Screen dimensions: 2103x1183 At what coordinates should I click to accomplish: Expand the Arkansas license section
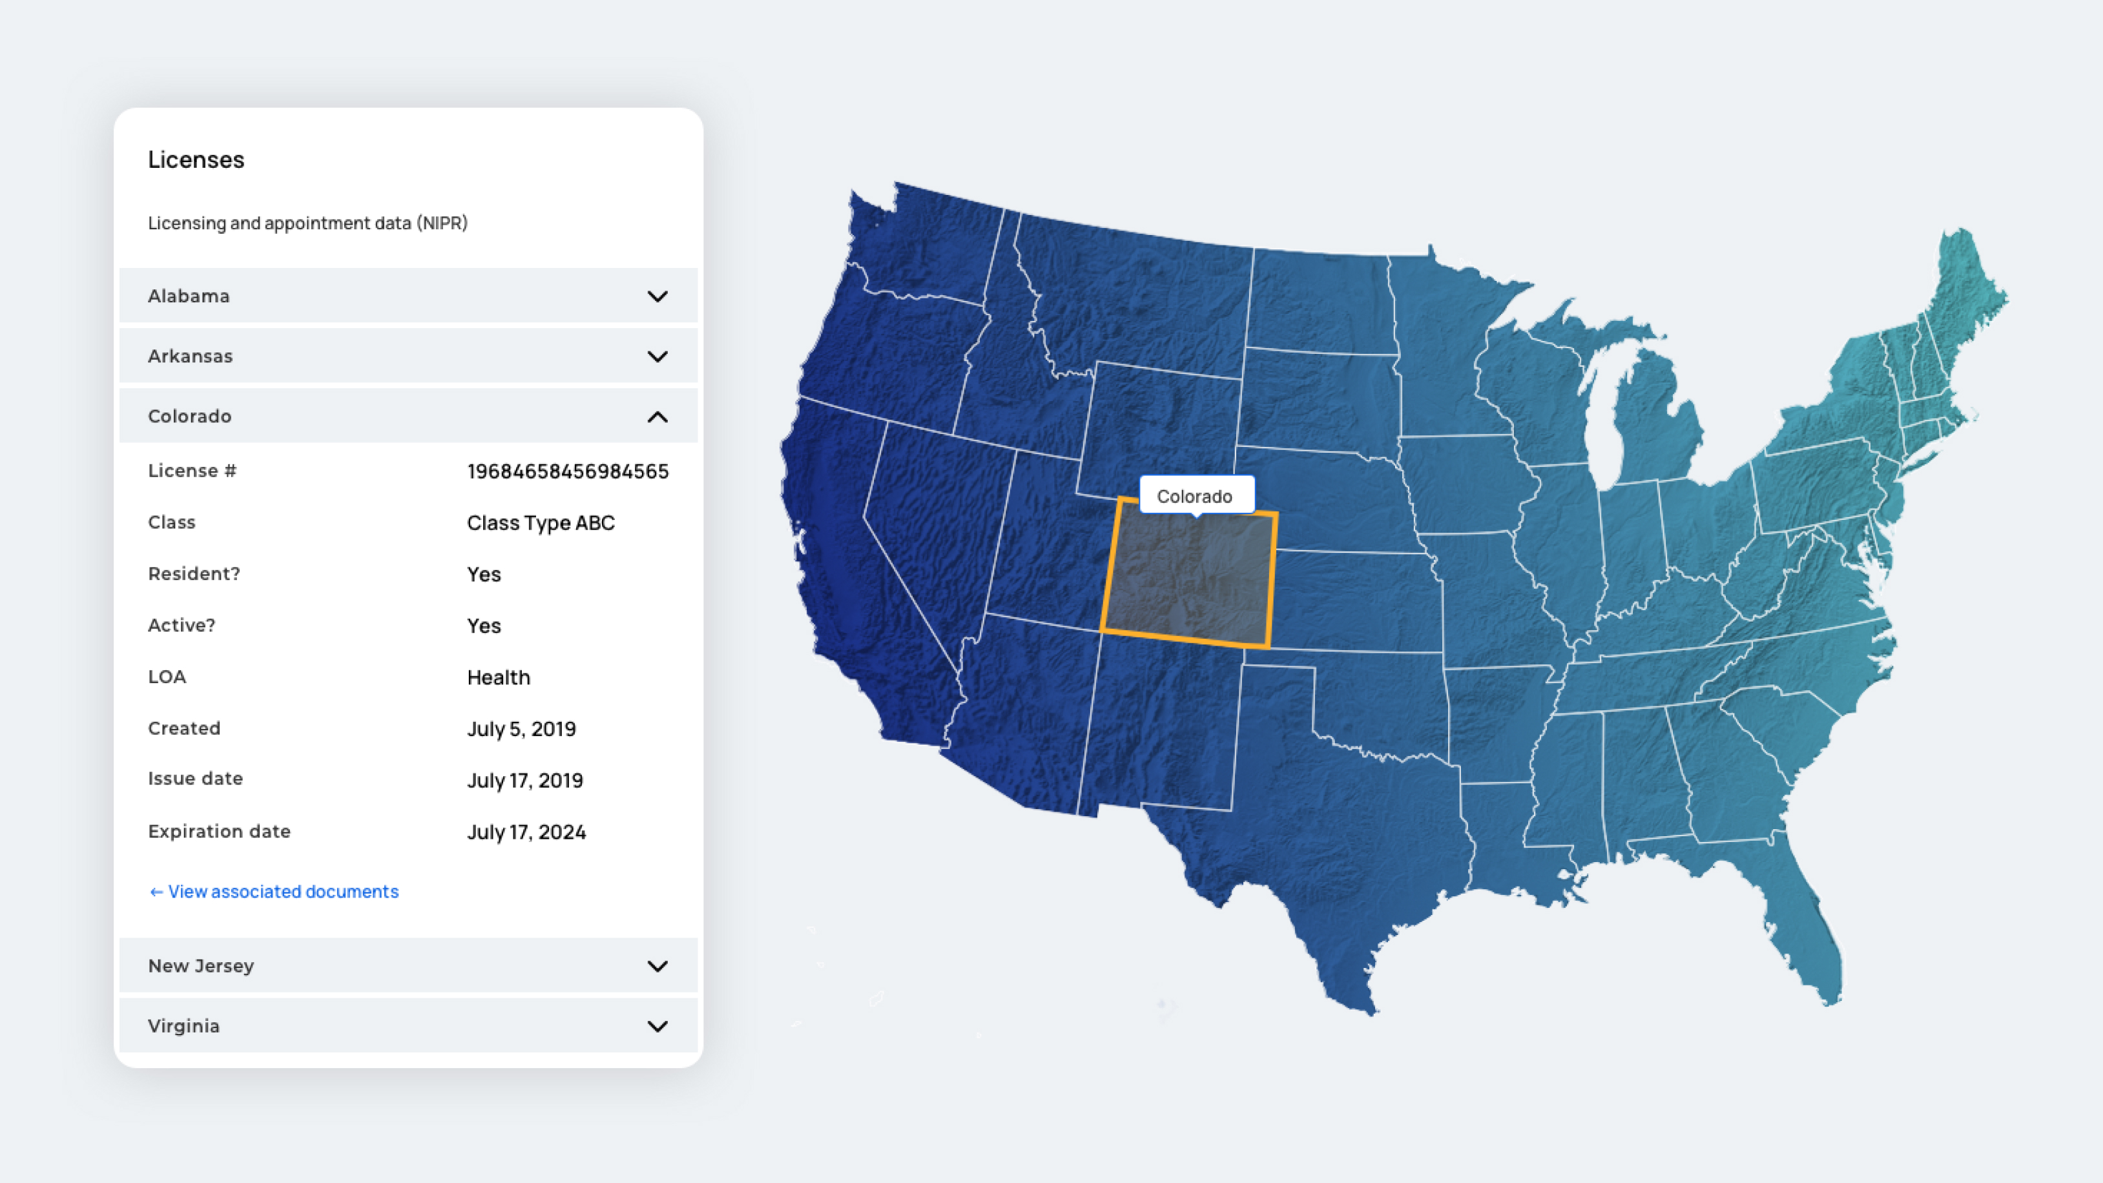click(408, 355)
